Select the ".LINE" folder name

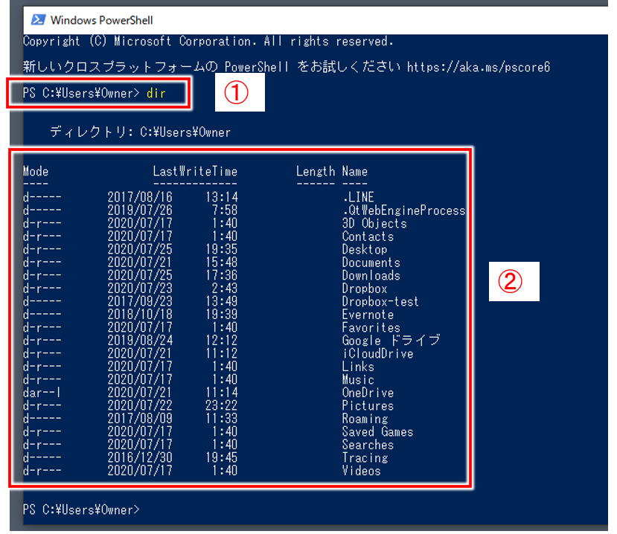358,197
